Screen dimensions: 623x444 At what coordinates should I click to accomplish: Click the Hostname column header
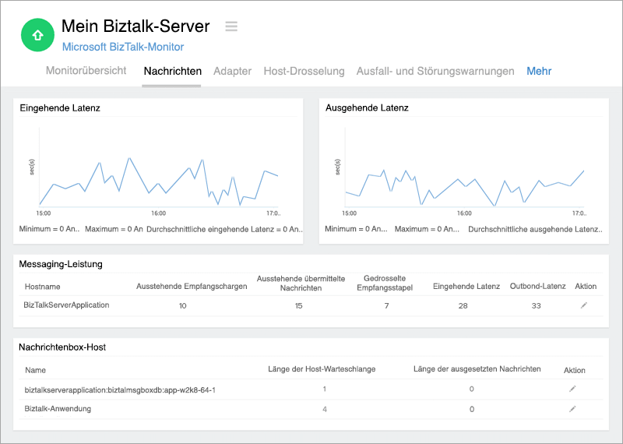43,287
